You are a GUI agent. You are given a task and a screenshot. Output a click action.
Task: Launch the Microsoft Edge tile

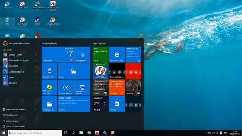click(x=117, y=55)
